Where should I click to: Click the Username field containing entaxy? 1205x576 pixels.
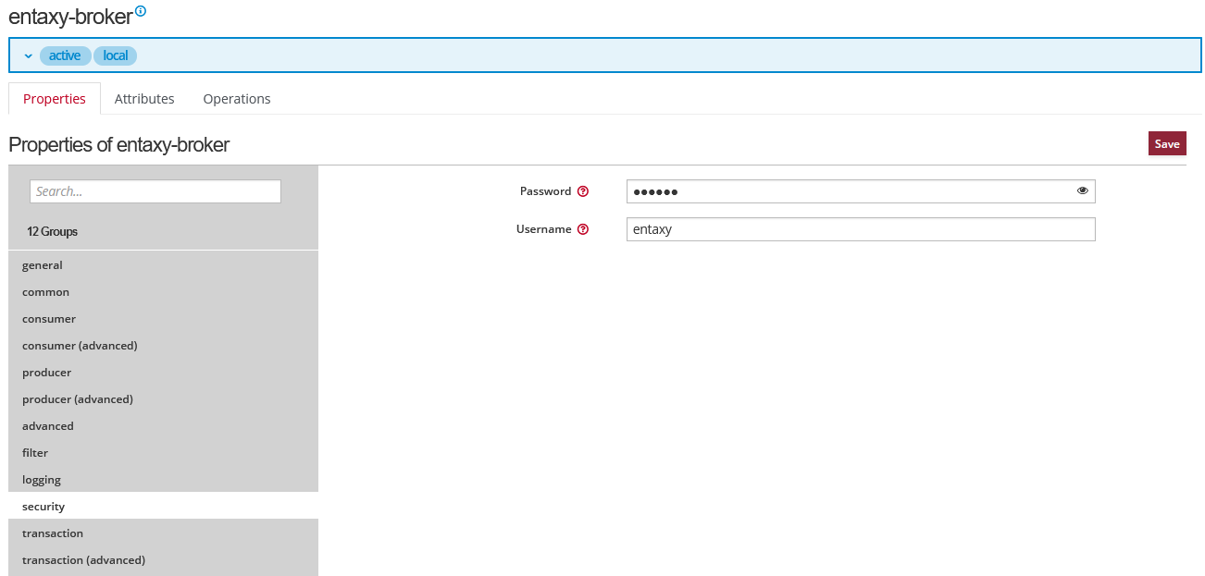861,229
